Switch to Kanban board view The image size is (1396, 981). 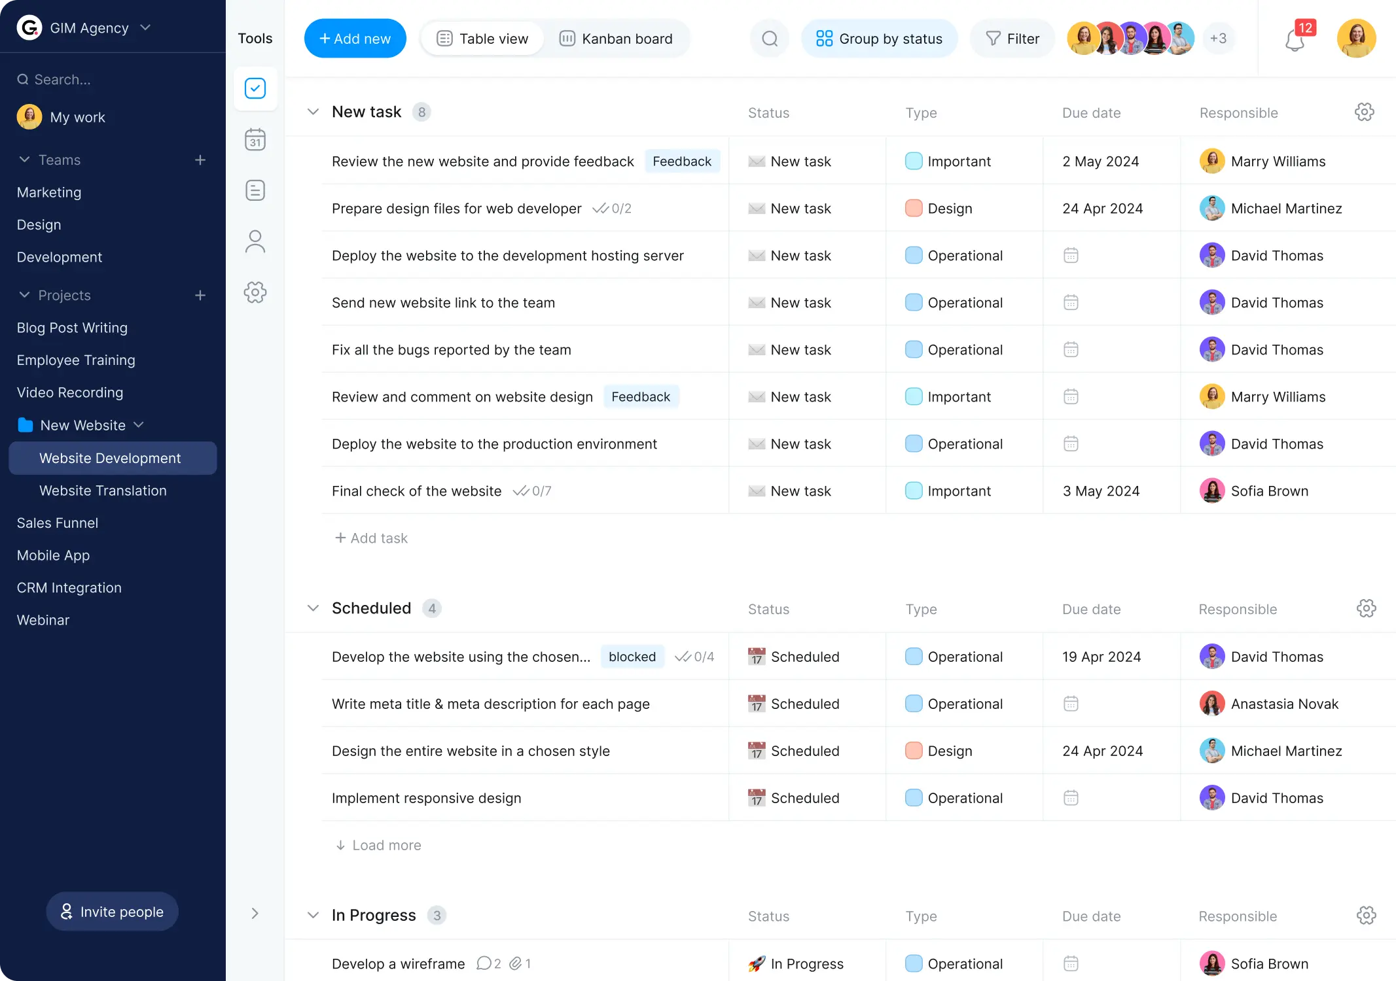tap(617, 38)
